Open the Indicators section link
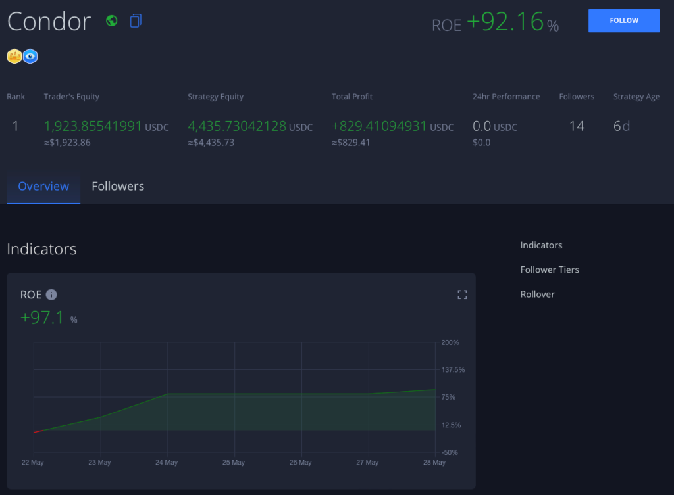 pyautogui.click(x=541, y=245)
